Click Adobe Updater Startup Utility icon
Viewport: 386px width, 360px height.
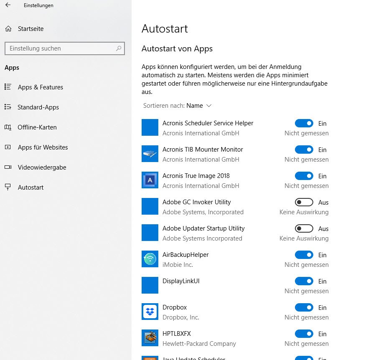150,233
